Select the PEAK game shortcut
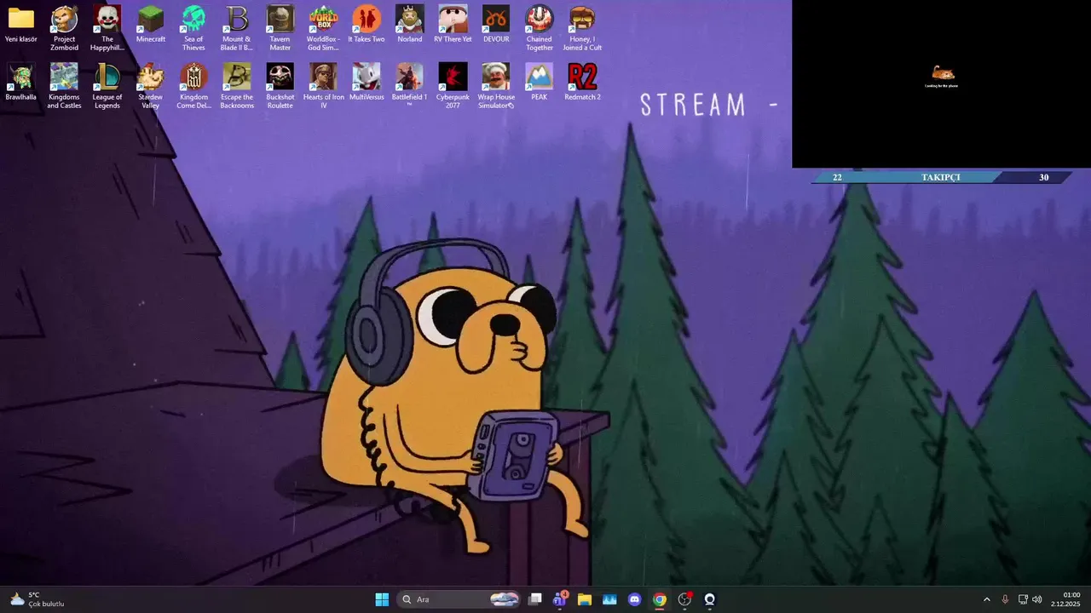 540,83
